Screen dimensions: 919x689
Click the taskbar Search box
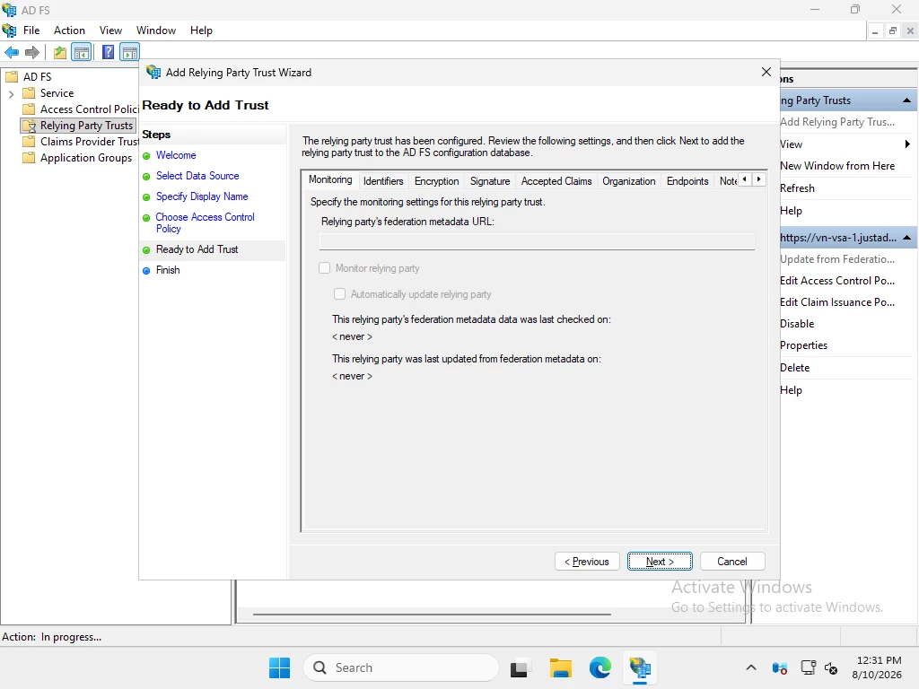[x=401, y=667]
